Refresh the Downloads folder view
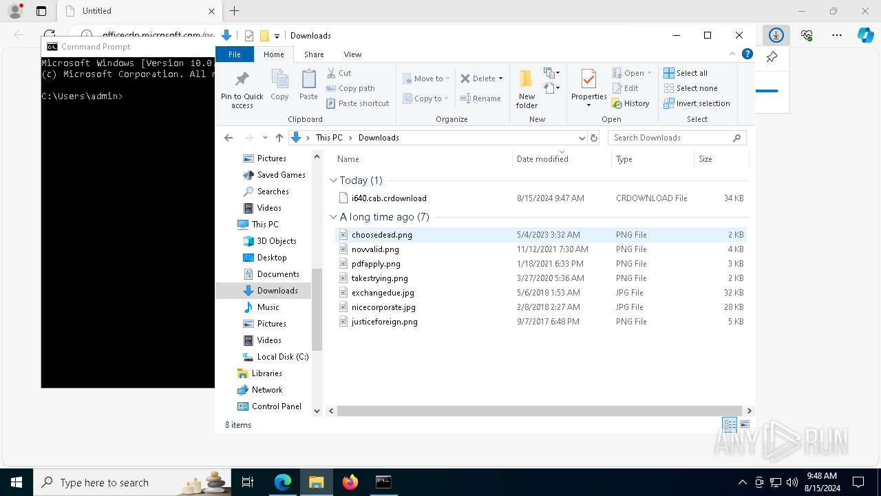 click(594, 138)
